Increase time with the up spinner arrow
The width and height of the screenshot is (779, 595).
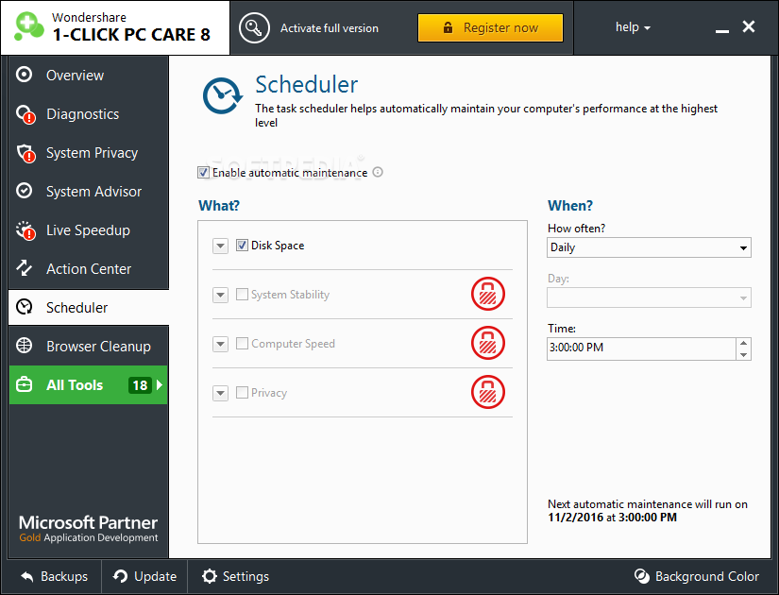point(743,343)
